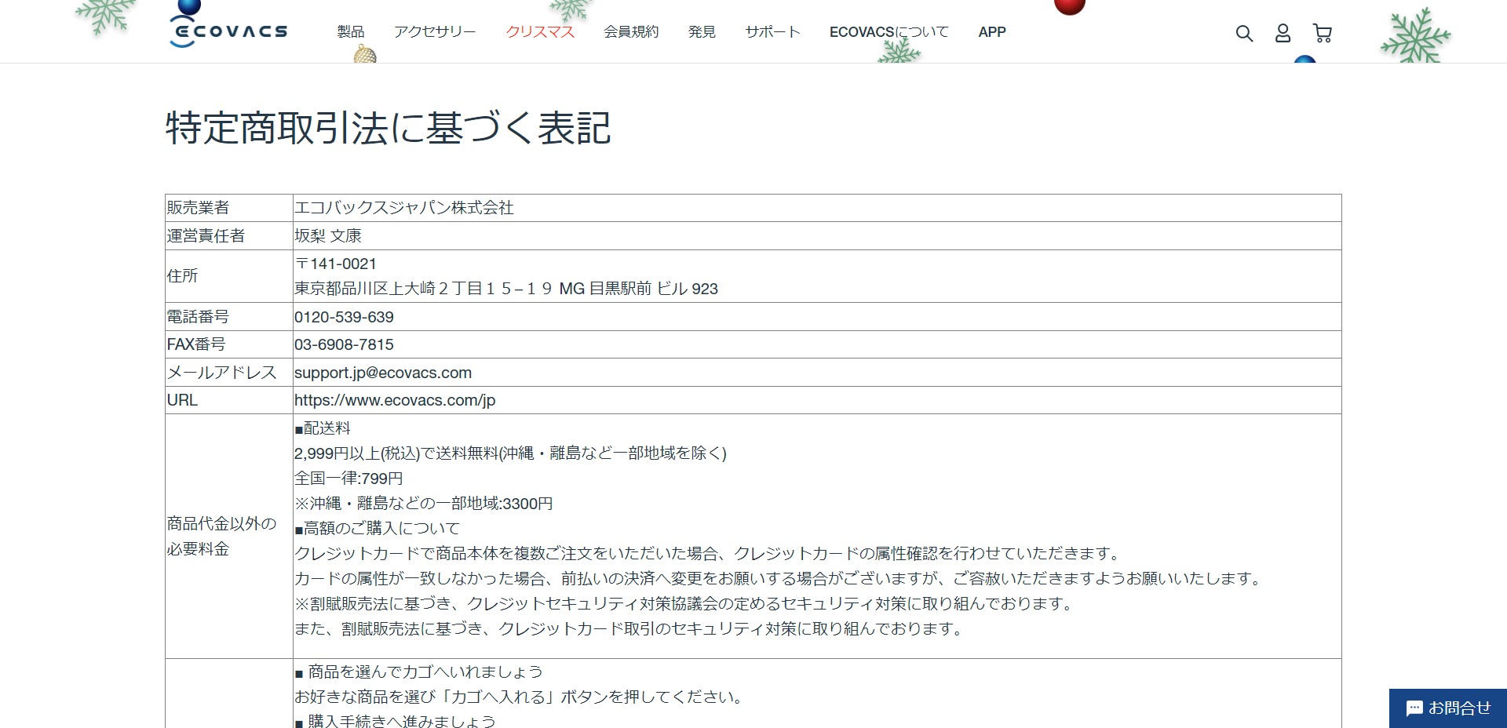The image size is (1507, 728).
Task: Click postal code 〒141-0021
Action: click(x=335, y=264)
